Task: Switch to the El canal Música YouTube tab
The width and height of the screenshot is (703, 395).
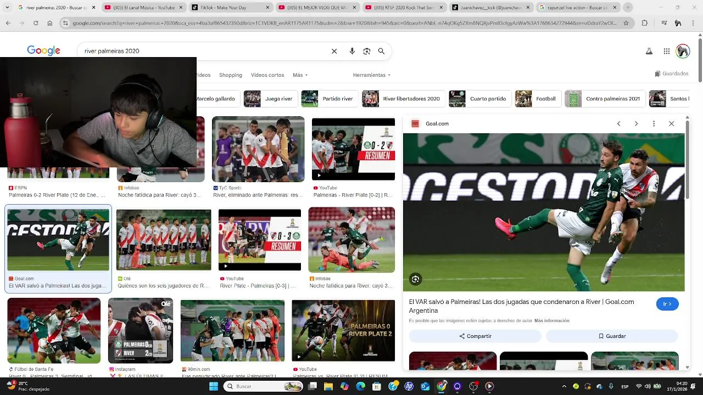Action: (x=143, y=8)
